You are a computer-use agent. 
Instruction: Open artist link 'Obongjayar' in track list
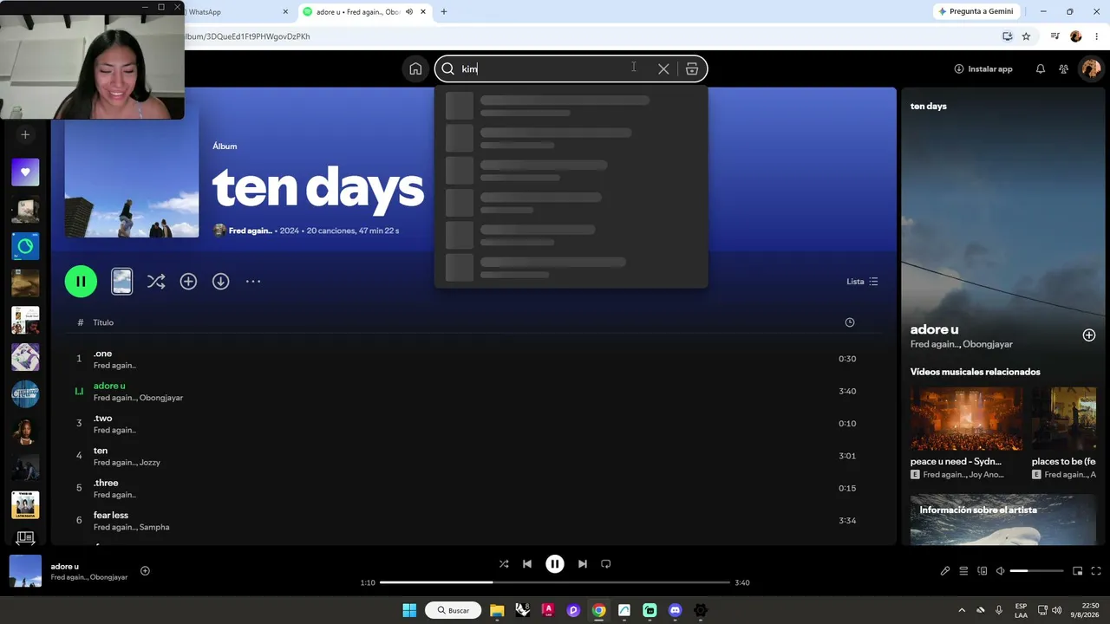pyautogui.click(x=161, y=398)
